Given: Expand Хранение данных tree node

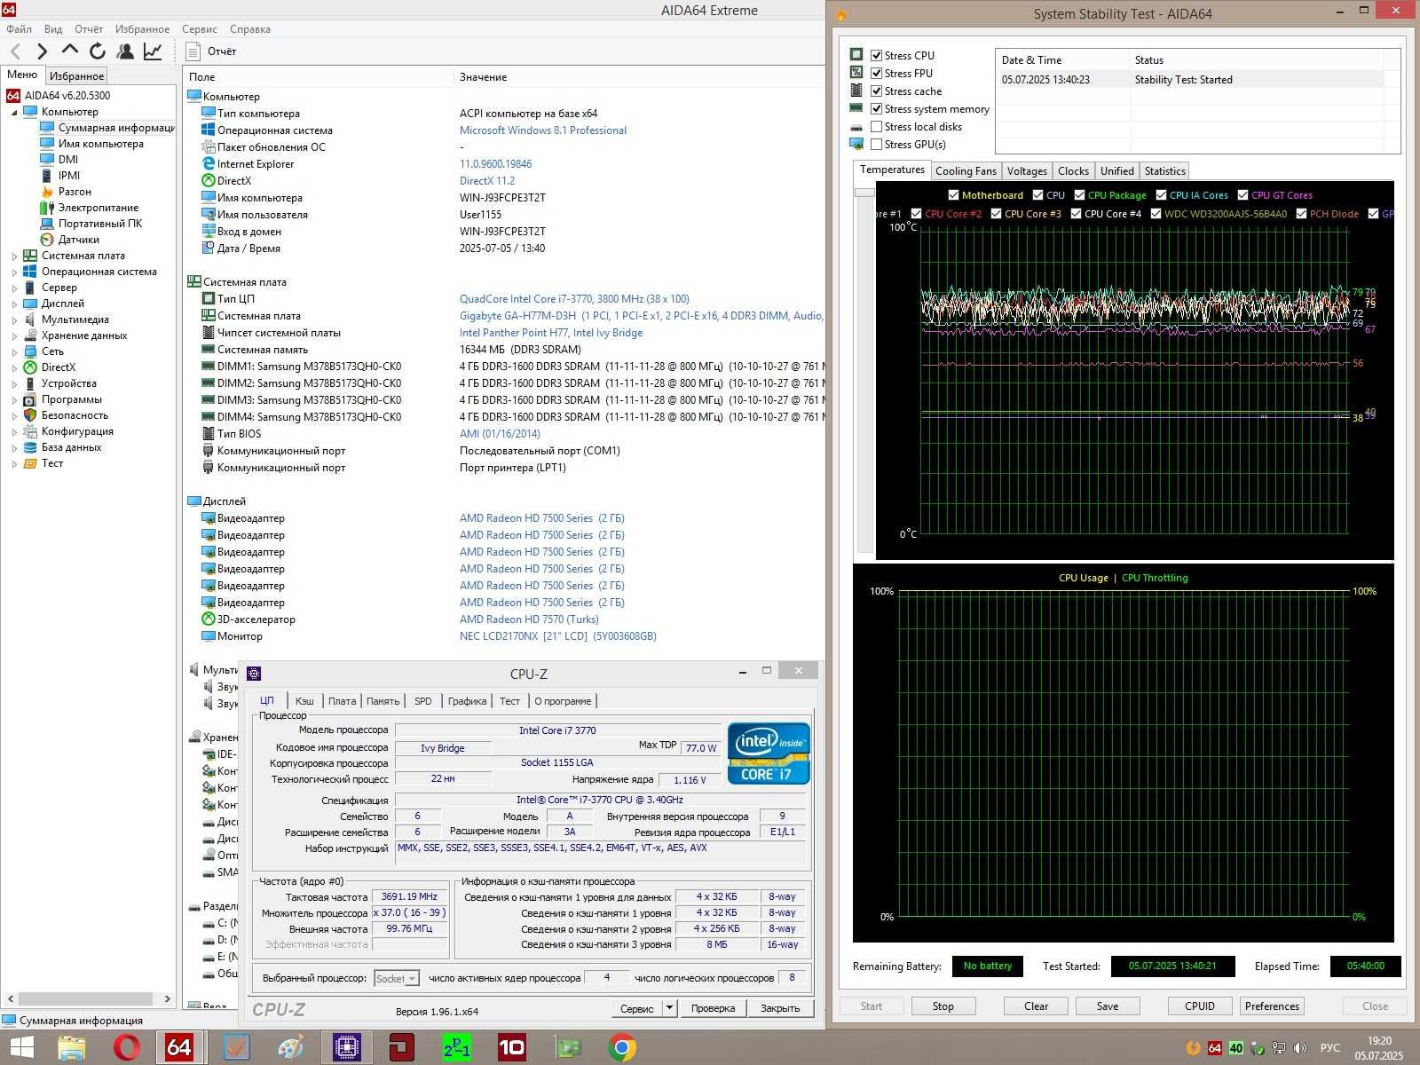Looking at the screenshot, I should [14, 335].
